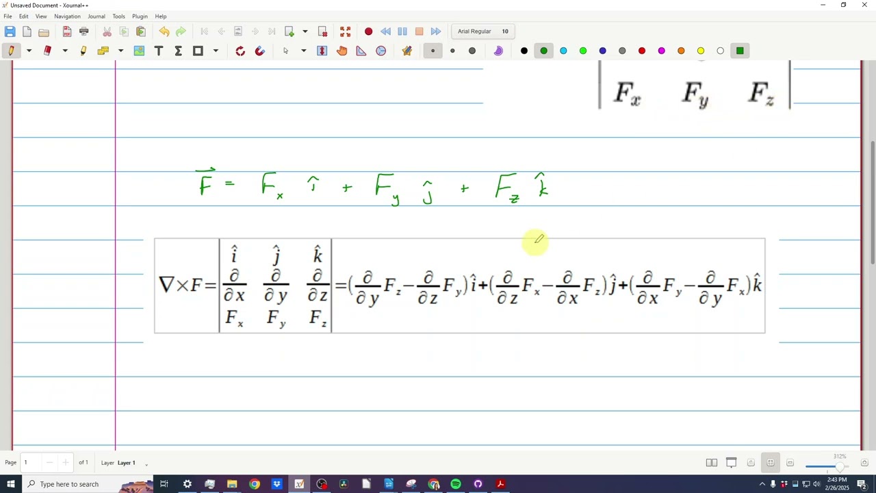This screenshot has width=876, height=493.
Task: Select the Insert Image tool
Action: 139,51
